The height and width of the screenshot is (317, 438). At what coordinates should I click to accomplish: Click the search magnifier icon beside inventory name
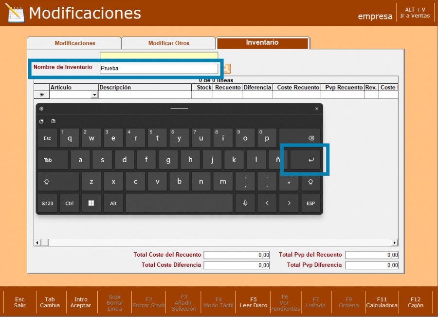click(226, 69)
